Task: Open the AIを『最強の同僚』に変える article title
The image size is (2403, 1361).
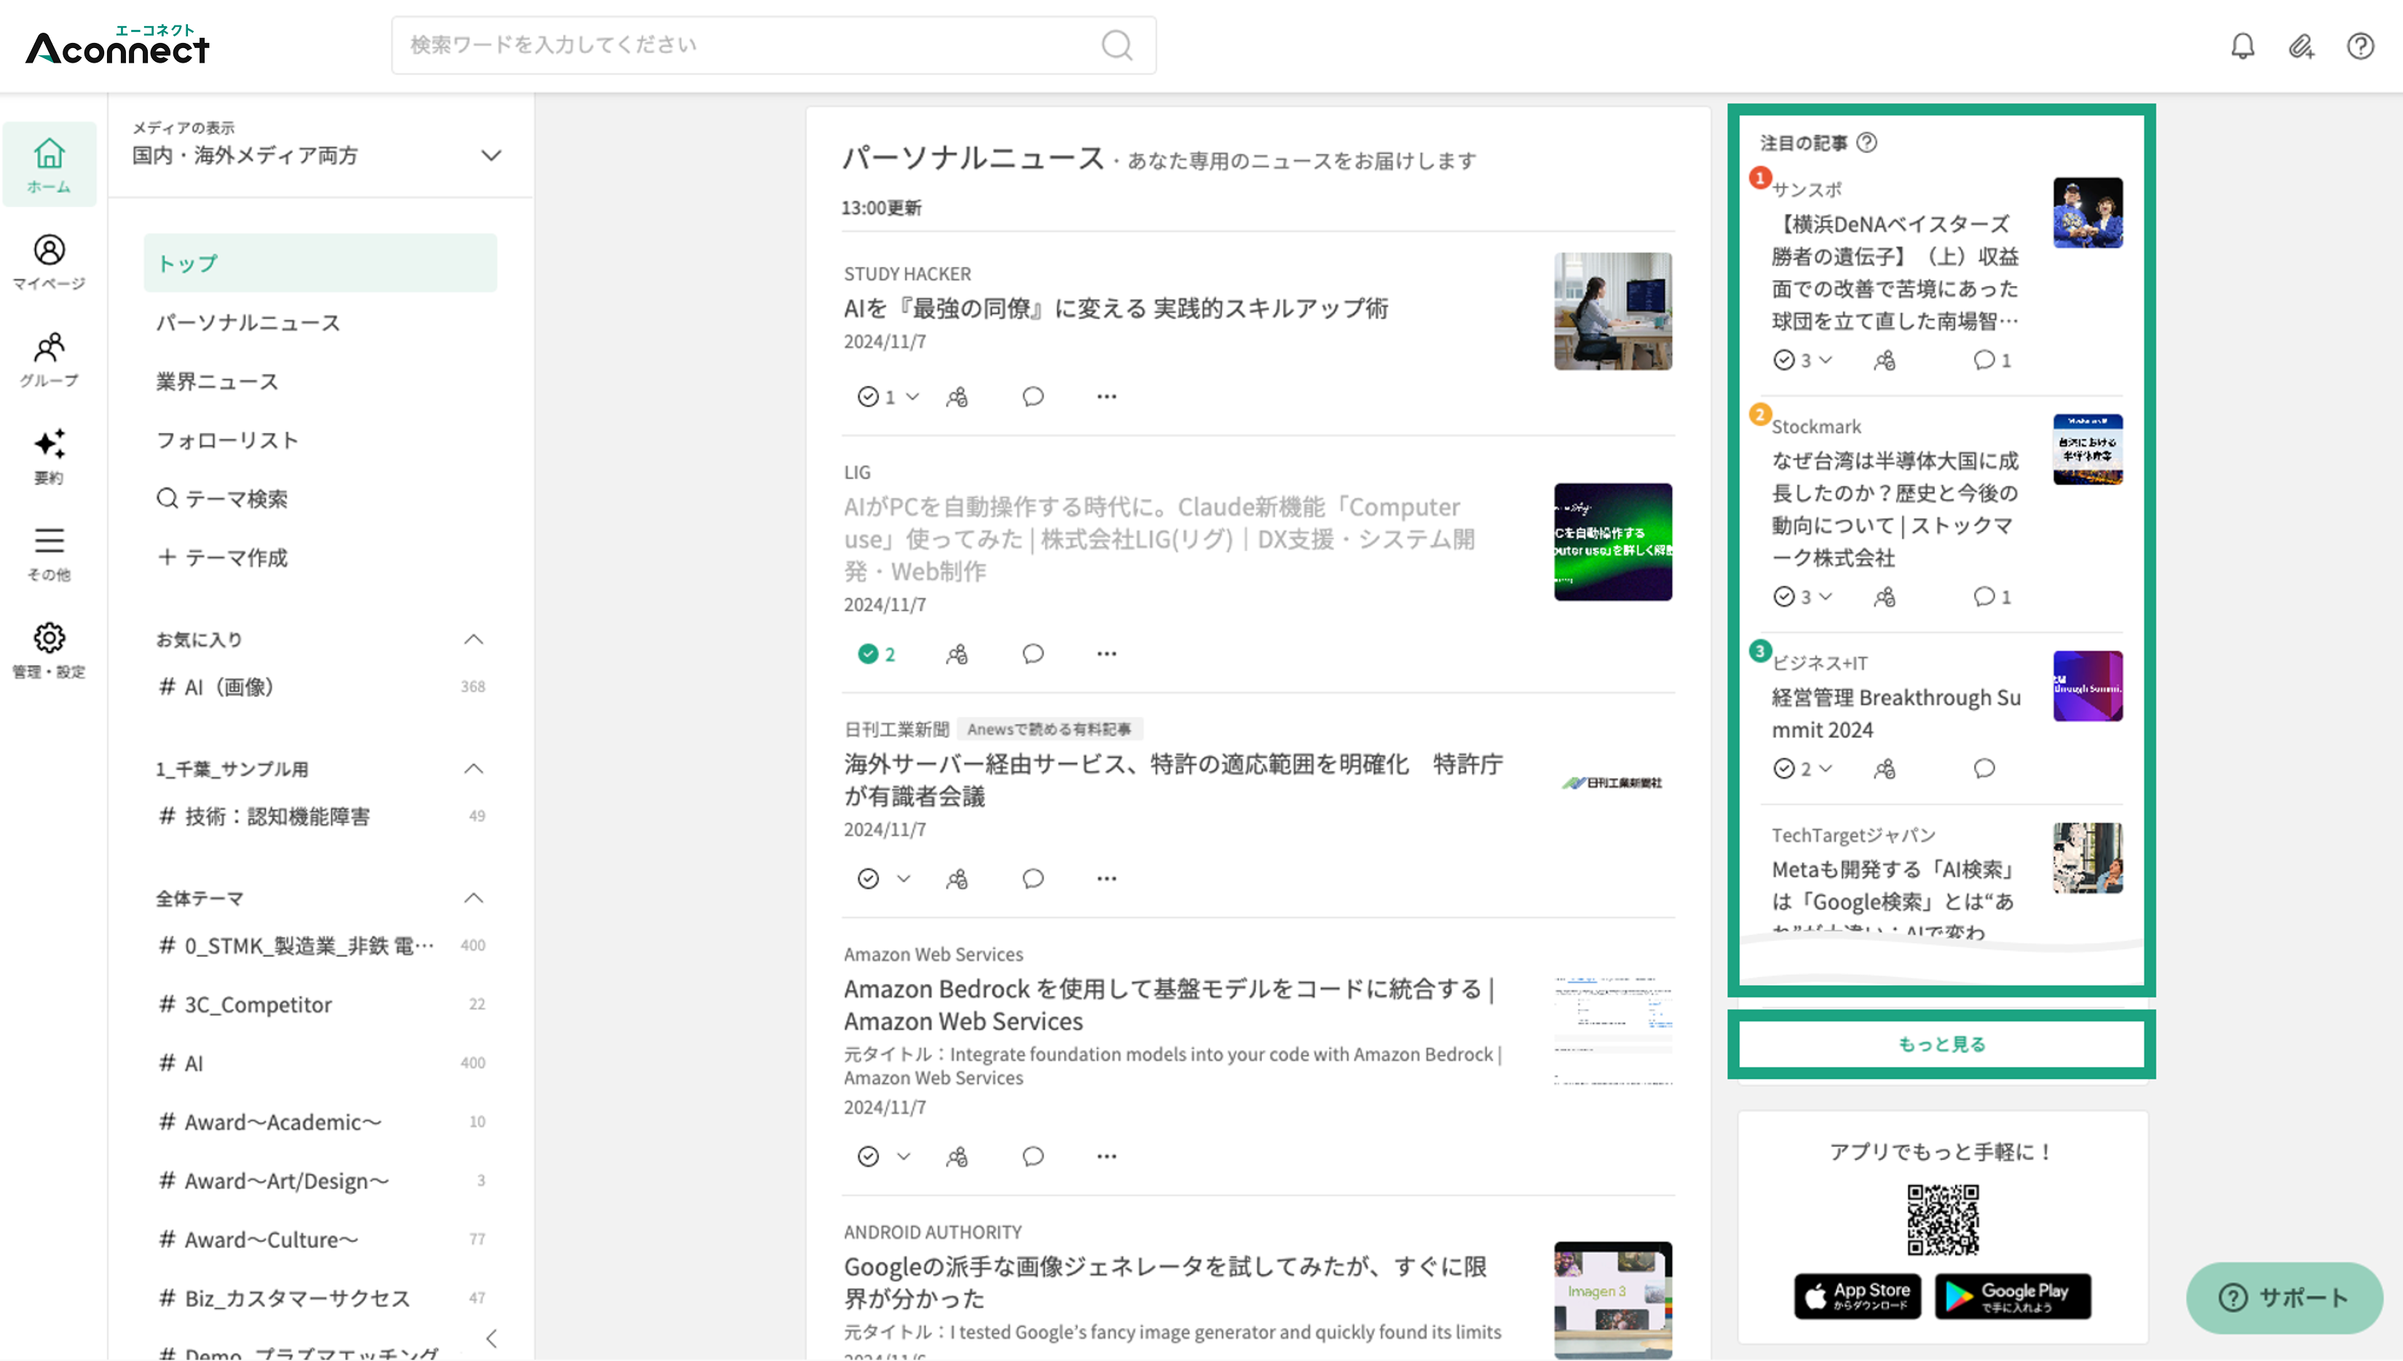Action: point(1116,309)
